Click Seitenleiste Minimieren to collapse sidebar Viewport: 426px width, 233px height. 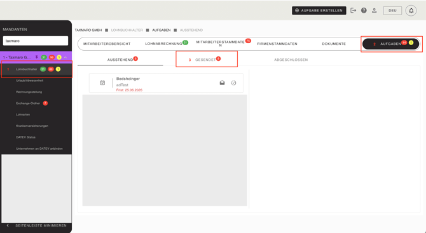tap(37, 225)
